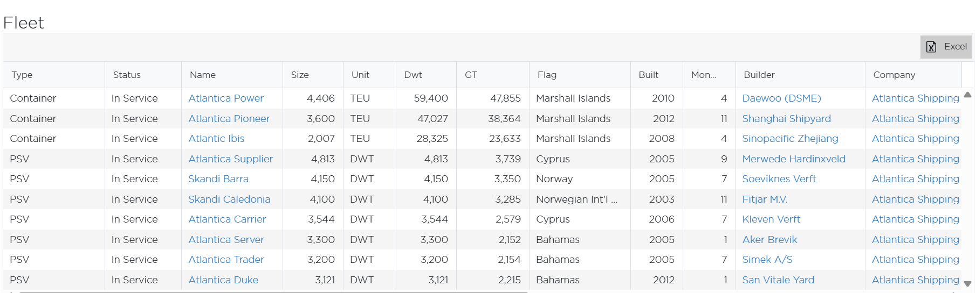Viewport: 976px width, 293px height.
Task: Open the Skandi Barra vessel link
Action: point(218,179)
